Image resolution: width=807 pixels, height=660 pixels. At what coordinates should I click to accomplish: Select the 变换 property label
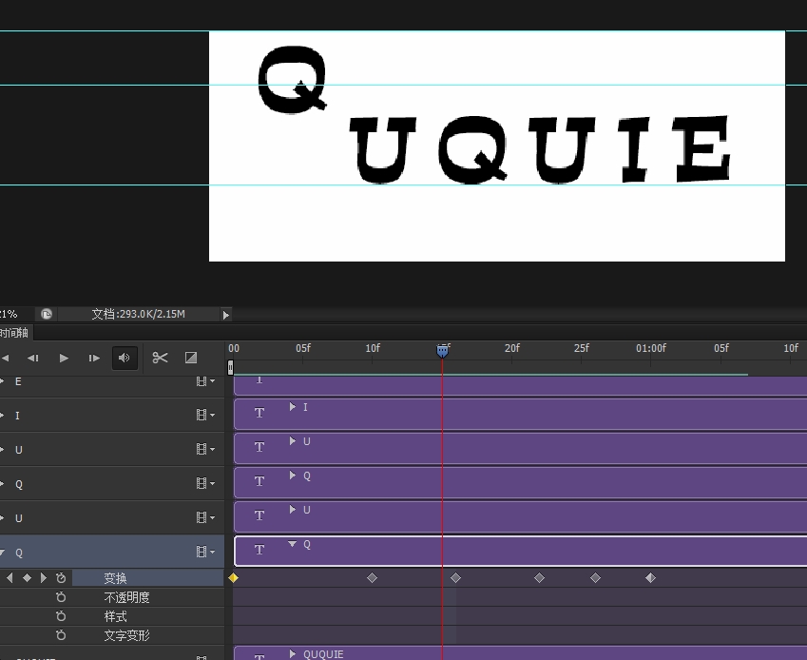(115, 578)
